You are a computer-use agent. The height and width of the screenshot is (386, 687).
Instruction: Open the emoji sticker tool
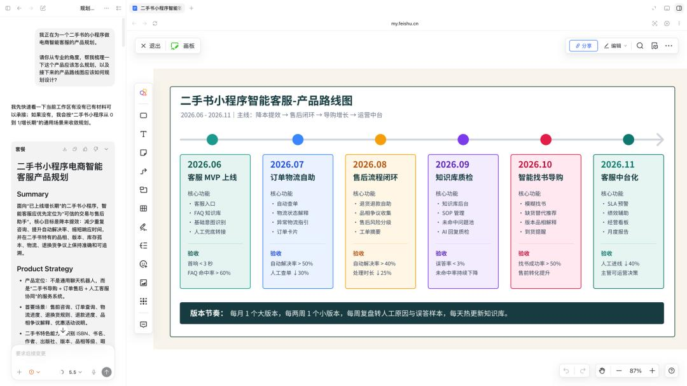143,264
